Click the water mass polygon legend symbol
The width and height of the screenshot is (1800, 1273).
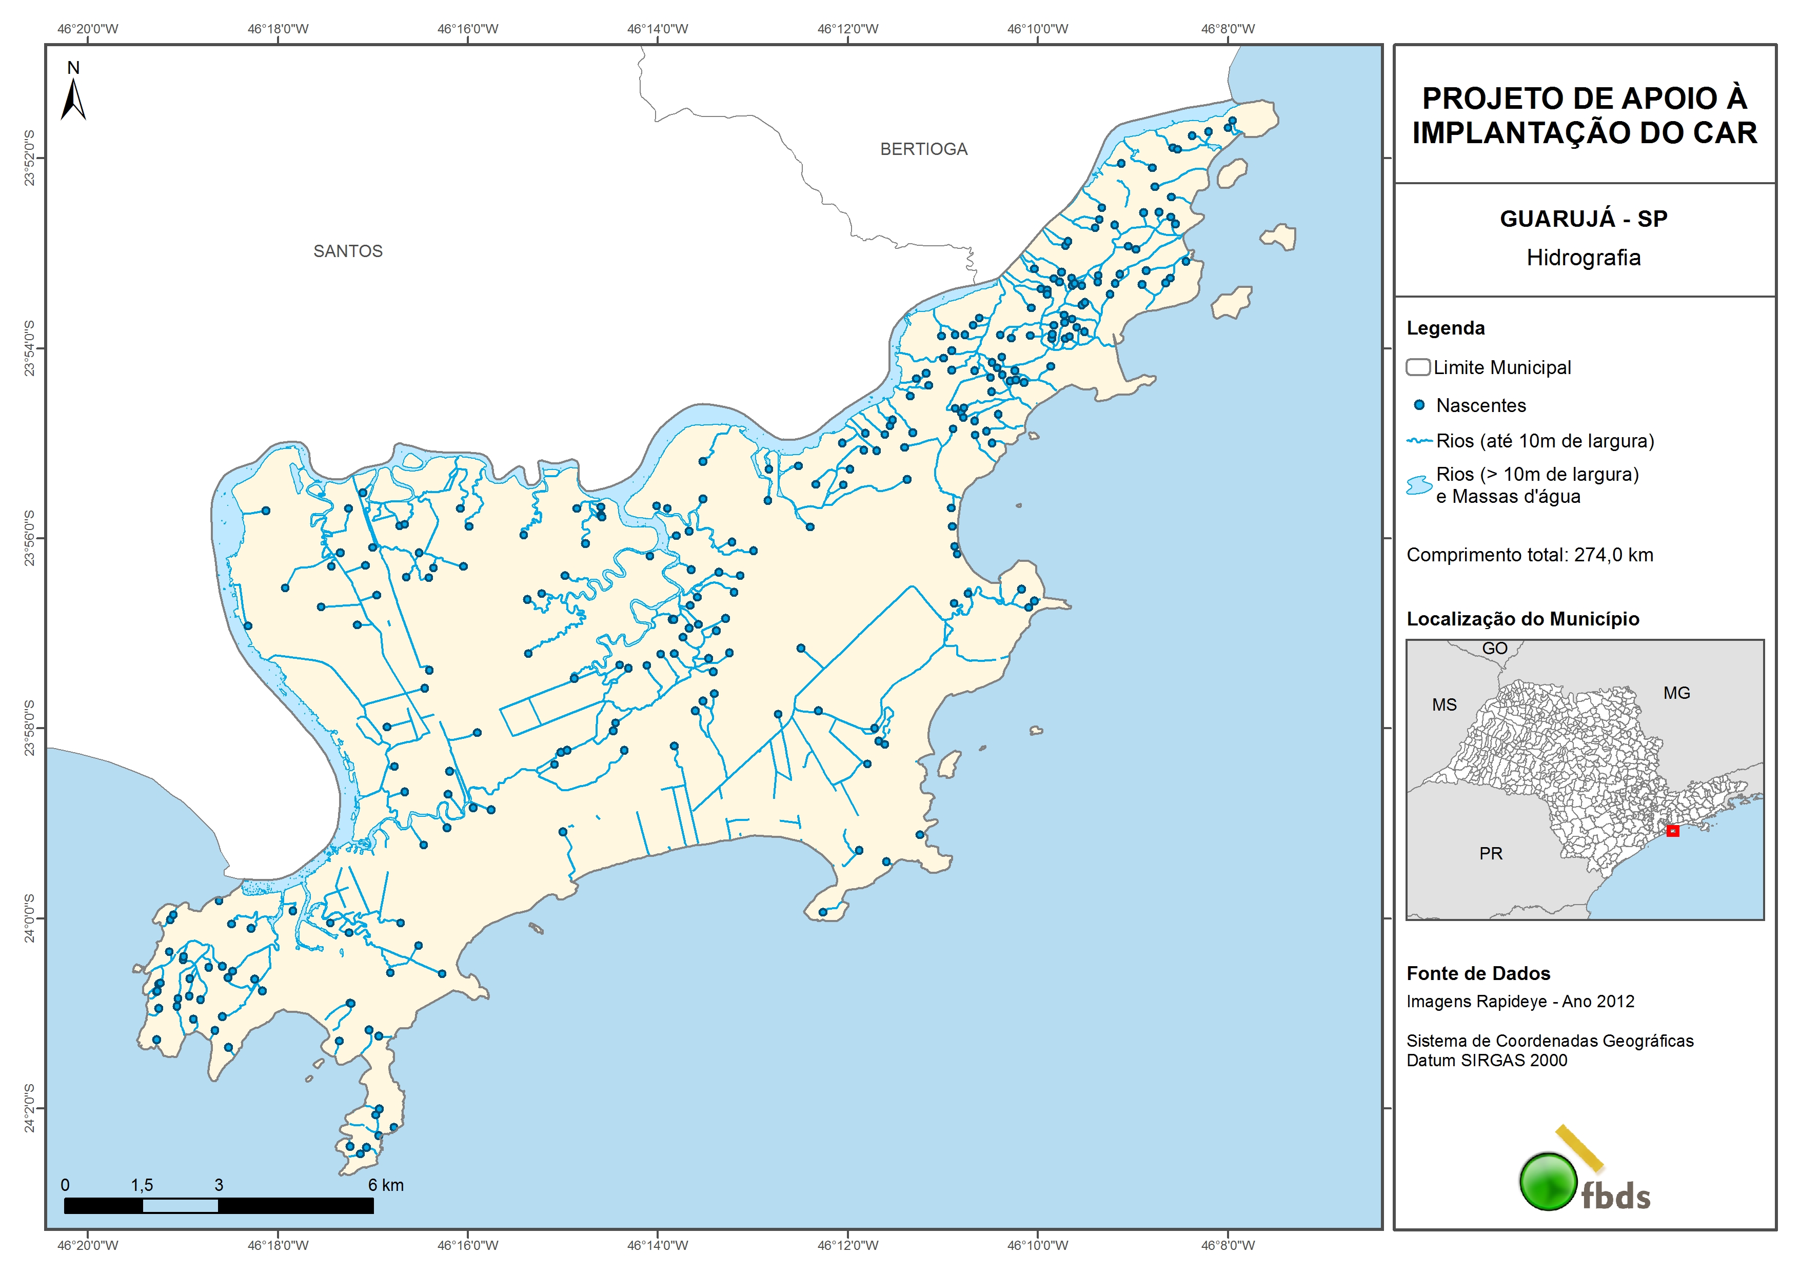[x=1419, y=485]
